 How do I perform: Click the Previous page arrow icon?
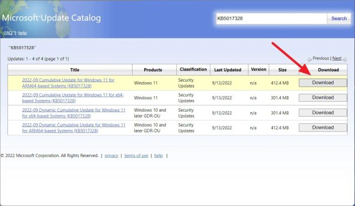pyautogui.click(x=310, y=59)
